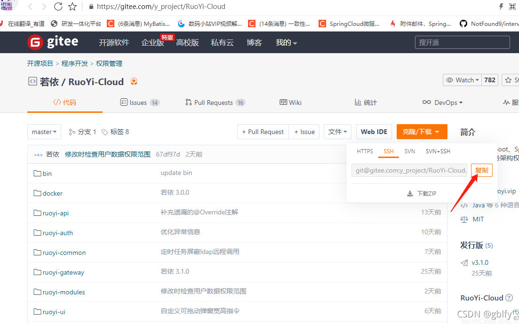The width and height of the screenshot is (519, 324).
Task: Open 博客 in the top navigation
Action: (254, 42)
